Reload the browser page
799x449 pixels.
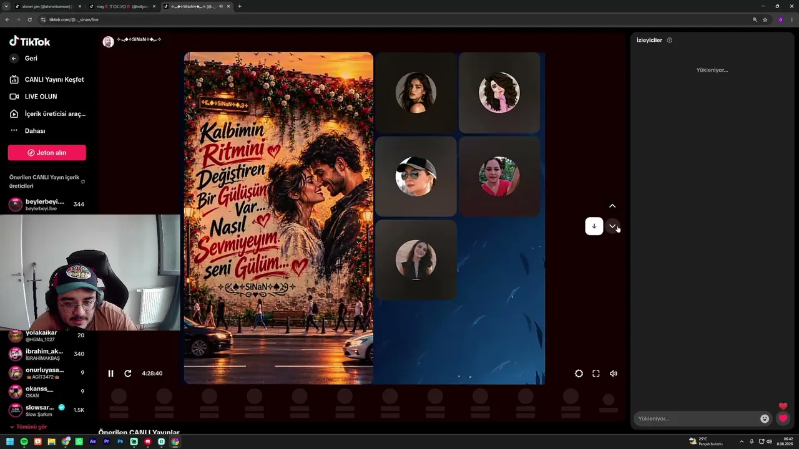pos(29,20)
